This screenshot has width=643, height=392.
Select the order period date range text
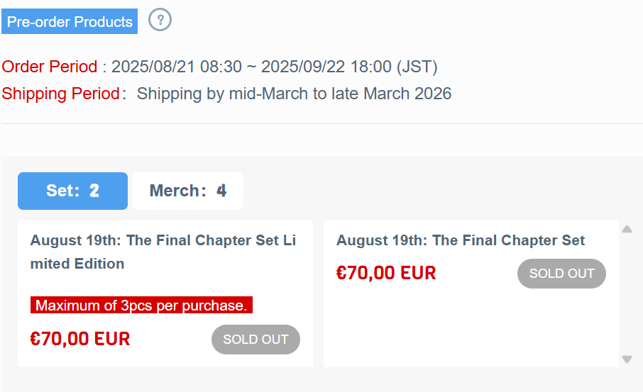click(x=275, y=67)
